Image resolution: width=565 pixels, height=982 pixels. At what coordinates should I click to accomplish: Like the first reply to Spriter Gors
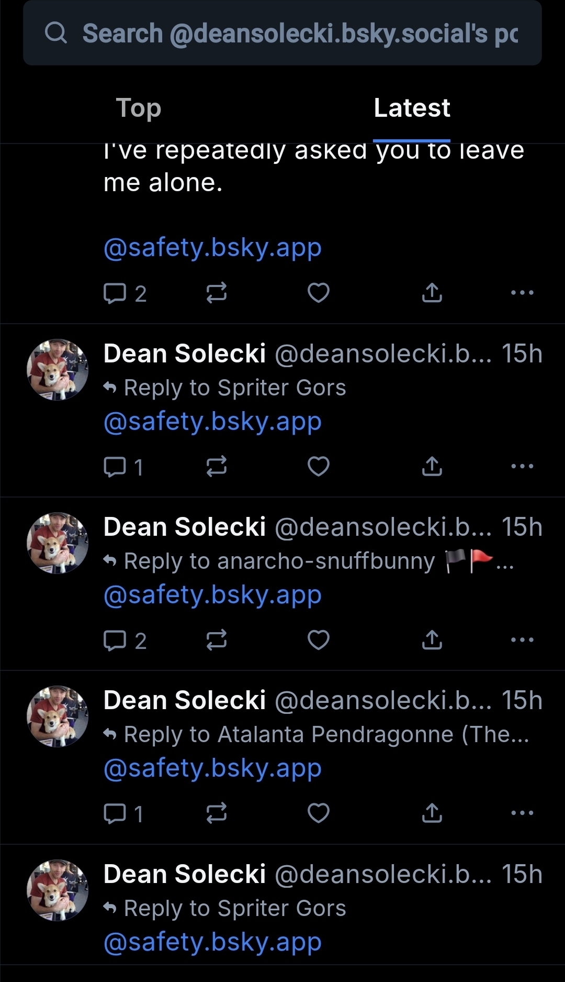click(318, 466)
